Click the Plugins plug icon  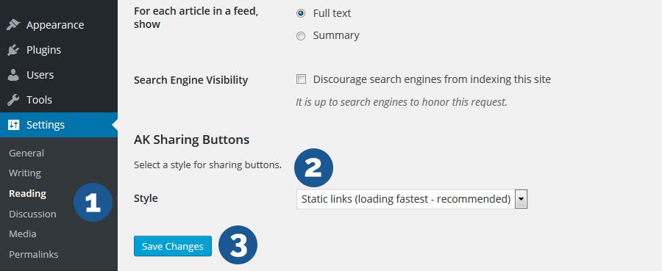(x=13, y=50)
